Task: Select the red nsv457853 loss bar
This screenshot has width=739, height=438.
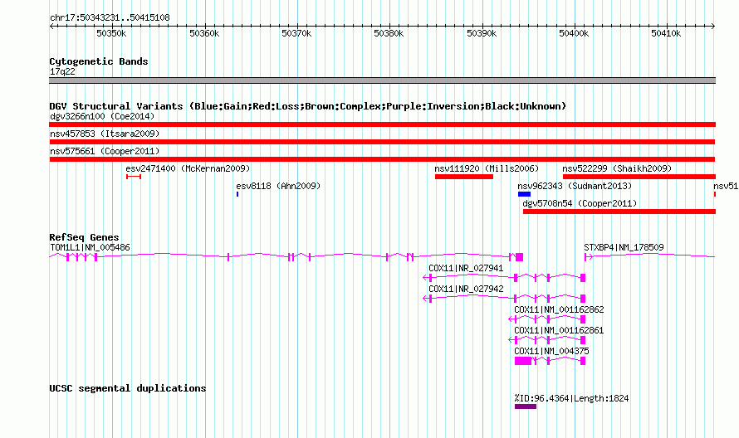Action: coord(382,142)
